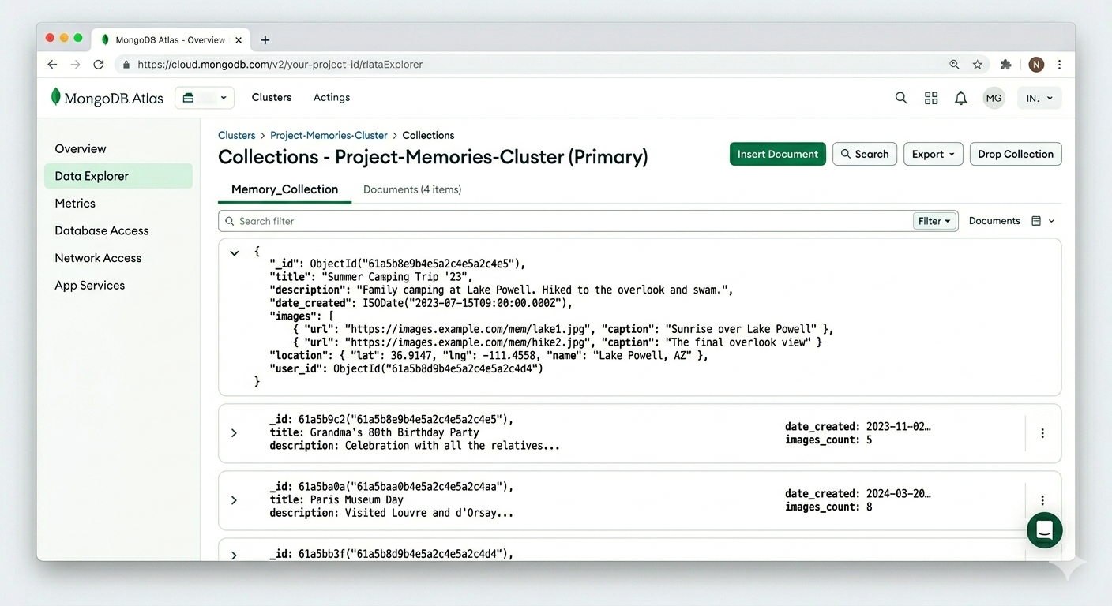Click the Collections breadcrumb text
The width and height of the screenshot is (1112, 606).
point(428,135)
